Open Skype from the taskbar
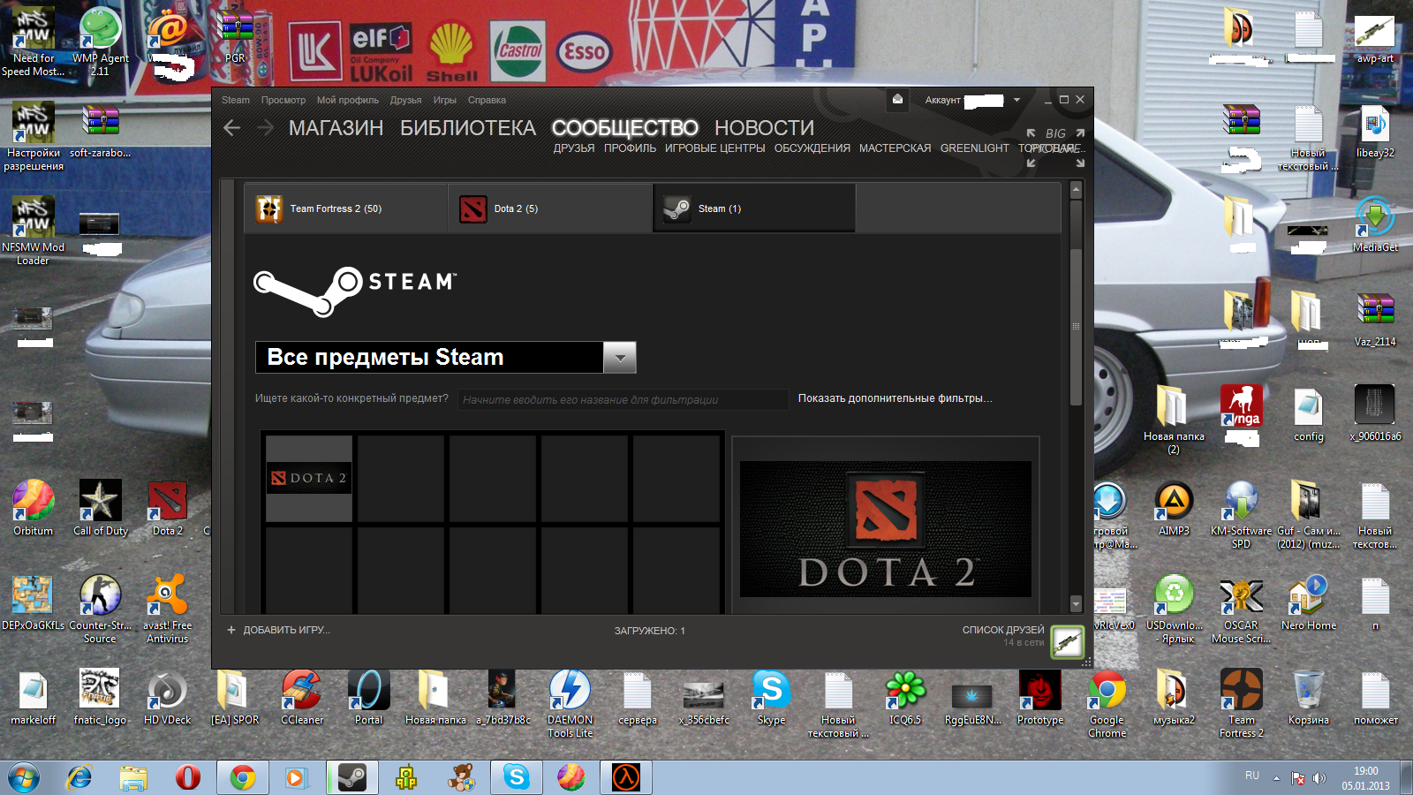 coord(516,777)
